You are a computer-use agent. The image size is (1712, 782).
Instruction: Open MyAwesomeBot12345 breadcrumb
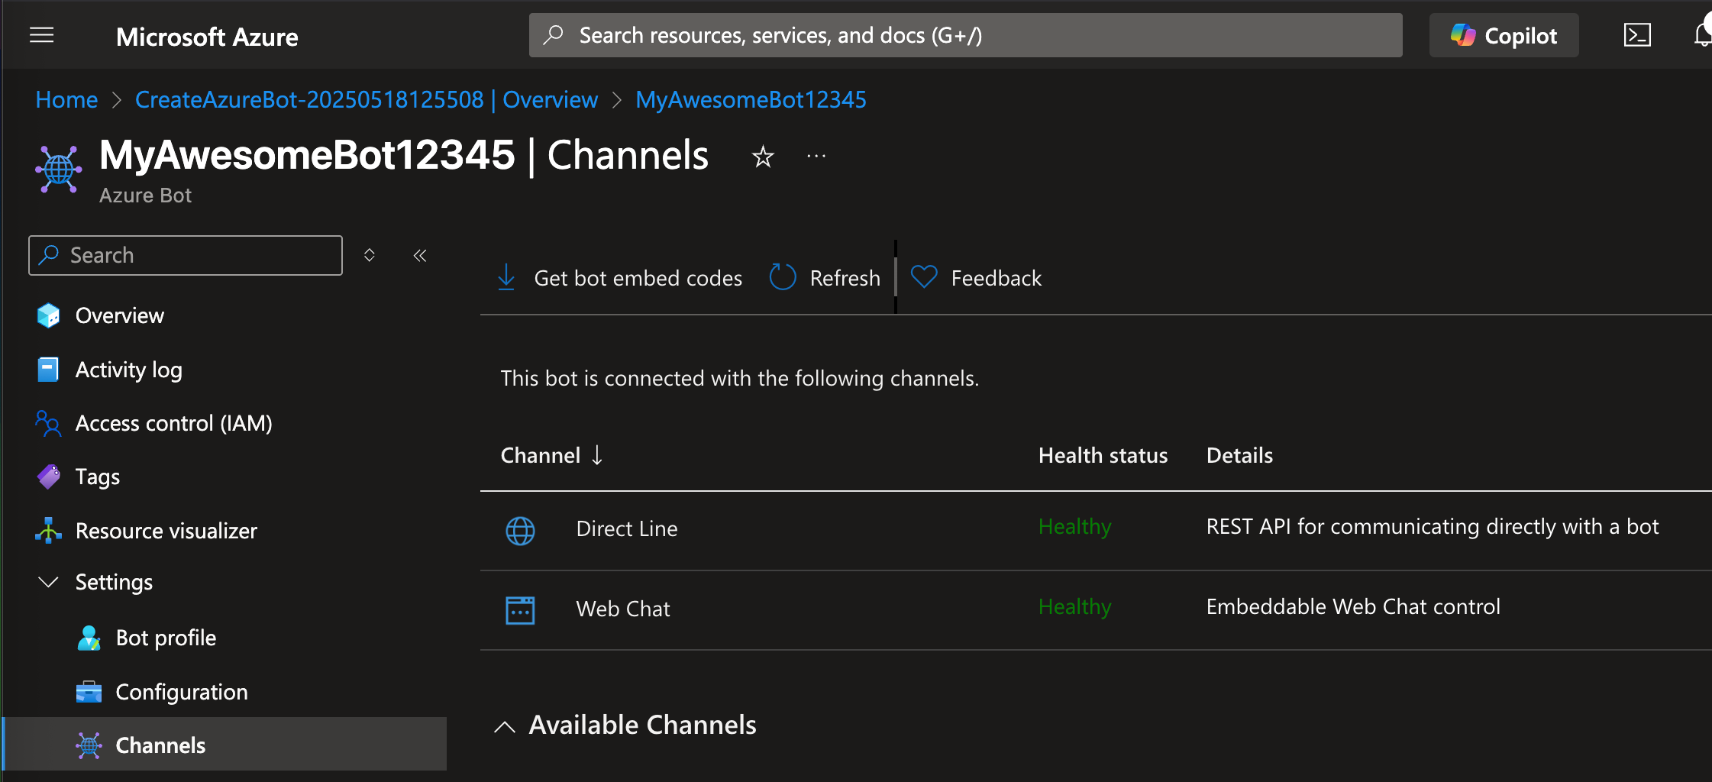[x=751, y=99]
